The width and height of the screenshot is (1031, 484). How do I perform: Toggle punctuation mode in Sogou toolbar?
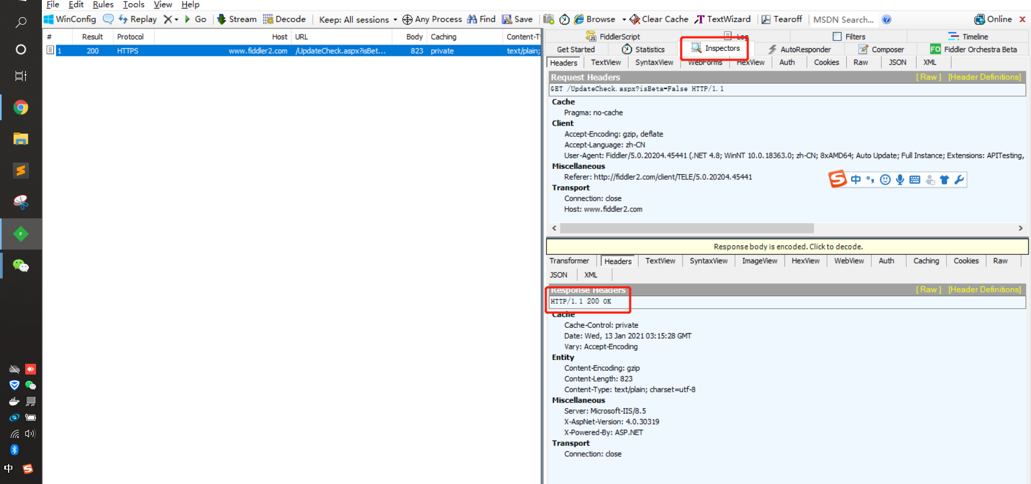pyautogui.click(x=870, y=180)
